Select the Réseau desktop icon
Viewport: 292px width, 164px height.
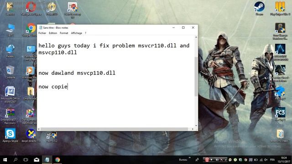tap(10, 51)
